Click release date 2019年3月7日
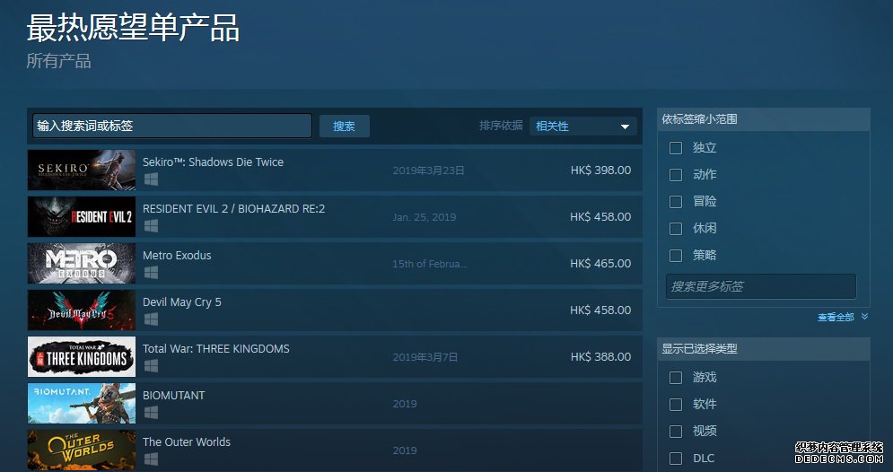 click(425, 357)
